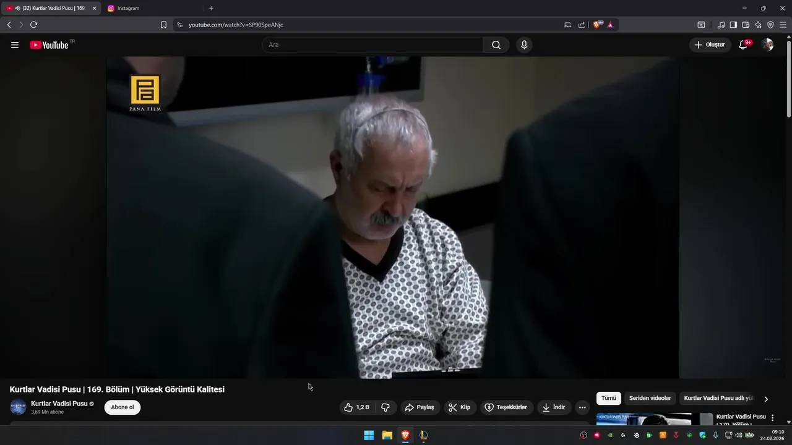Select Kurtlar Vadisi Pusu adlı chip
Screen dimensions: 792x445
click(718, 399)
